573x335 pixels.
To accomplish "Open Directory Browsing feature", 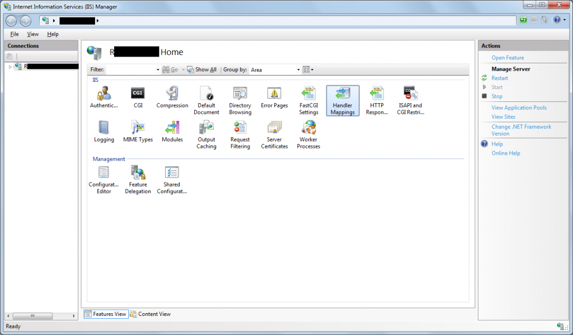I will coord(240,101).
